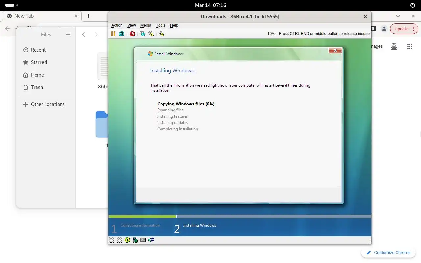Open Chrome Labs flask icon
Image resolution: width=421 pixels, height=263 pixels.
pyautogui.click(x=394, y=46)
